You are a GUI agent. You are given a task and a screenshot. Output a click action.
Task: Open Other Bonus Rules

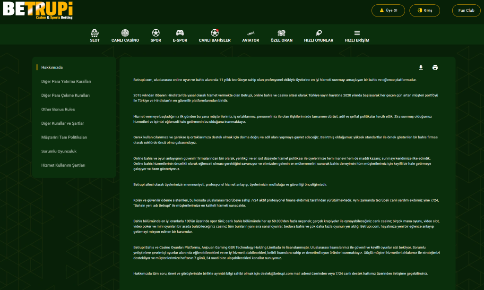point(58,109)
